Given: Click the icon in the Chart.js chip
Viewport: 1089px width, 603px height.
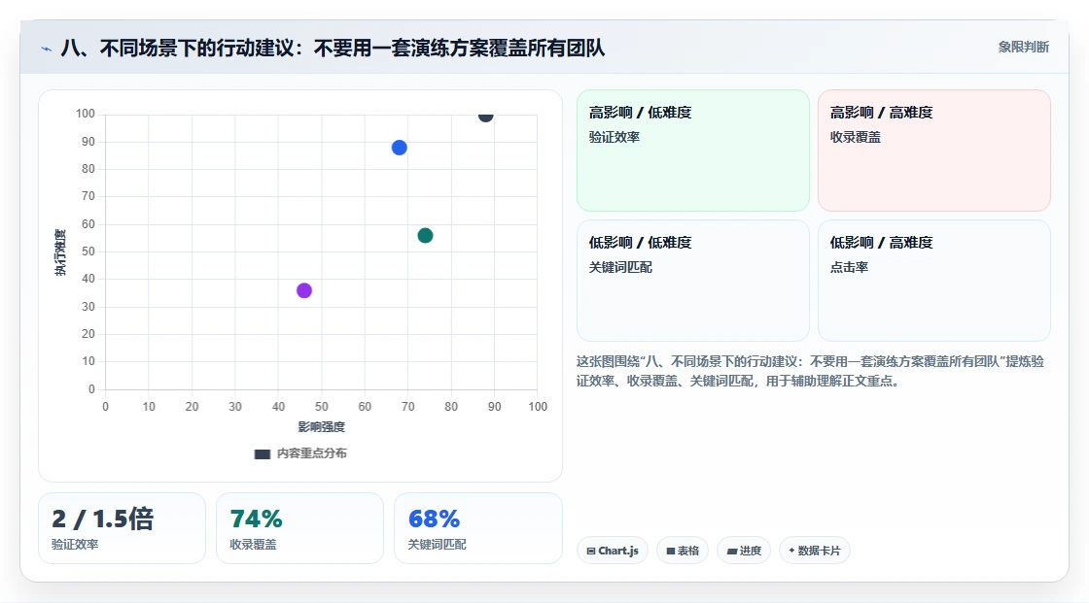Looking at the screenshot, I should click(591, 551).
